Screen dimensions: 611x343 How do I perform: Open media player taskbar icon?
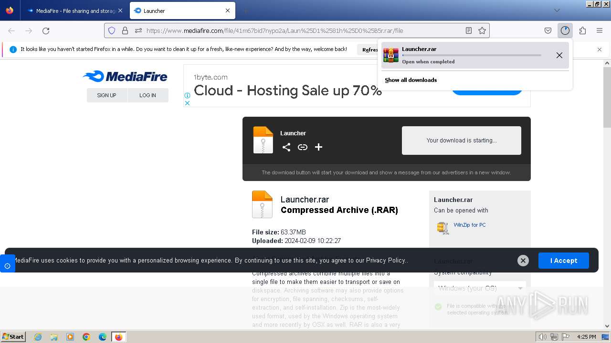(x=70, y=337)
